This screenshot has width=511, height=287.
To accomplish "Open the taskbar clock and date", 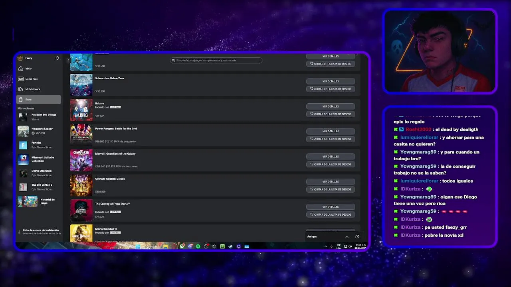I will (360, 247).
